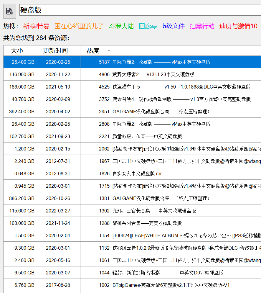Viewport: 261px width, 293px height.
Task: Click date cell 2017-08-28
Action: pyautogui.click(x=58, y=285)
